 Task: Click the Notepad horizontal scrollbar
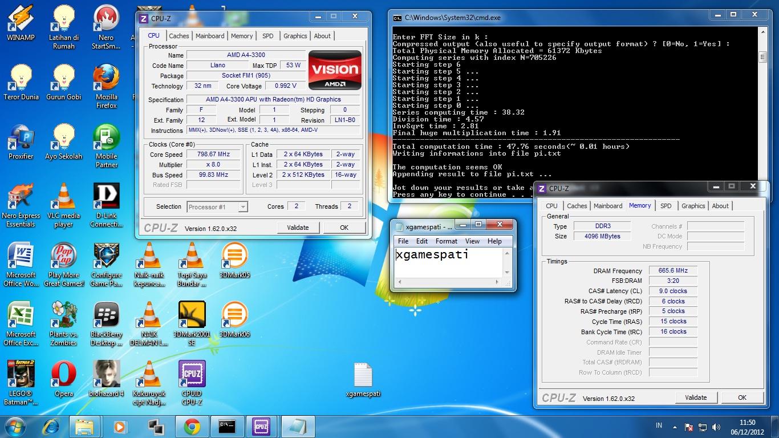click(448, 282)
